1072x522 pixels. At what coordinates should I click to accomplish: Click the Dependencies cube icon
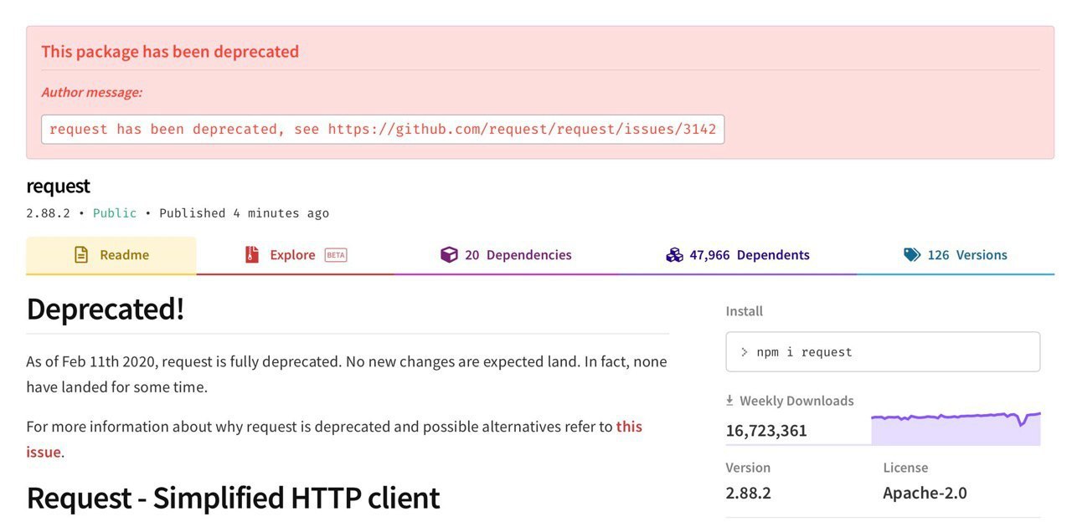(449, 255)
